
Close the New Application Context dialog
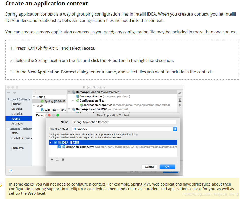coord(49,115)
